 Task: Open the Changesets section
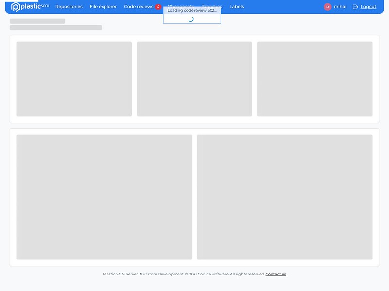coord(180,6)
